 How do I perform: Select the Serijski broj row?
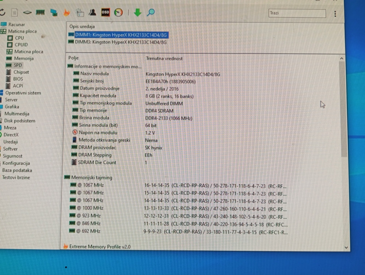(x=135, y=81)
